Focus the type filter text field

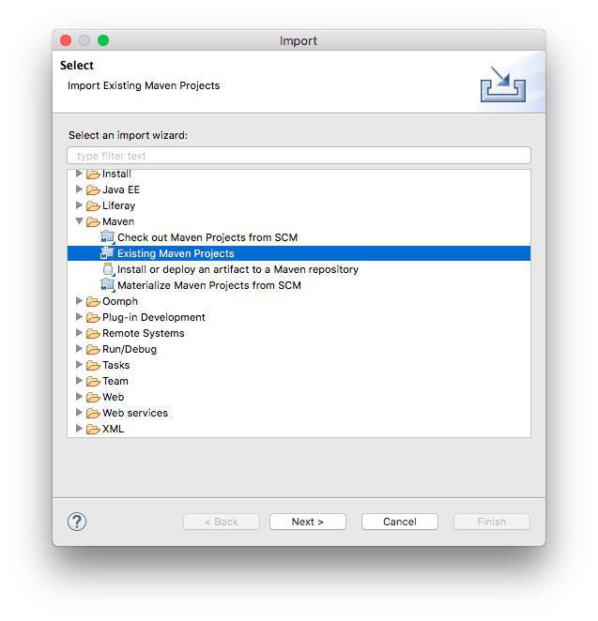299,156
